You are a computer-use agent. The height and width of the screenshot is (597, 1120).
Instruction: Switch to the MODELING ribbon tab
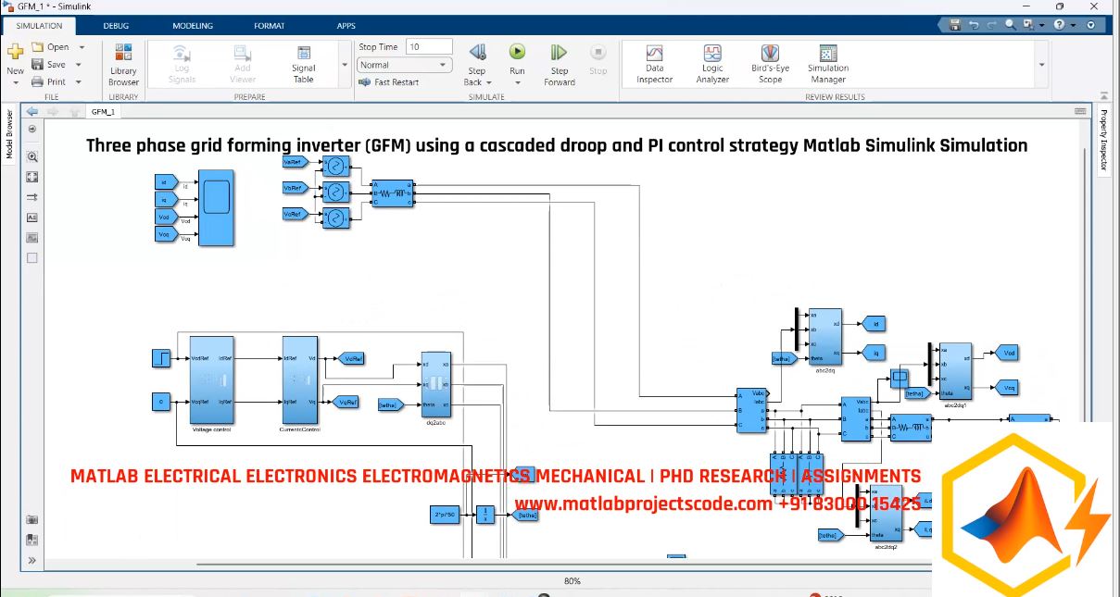click(192, 25)
